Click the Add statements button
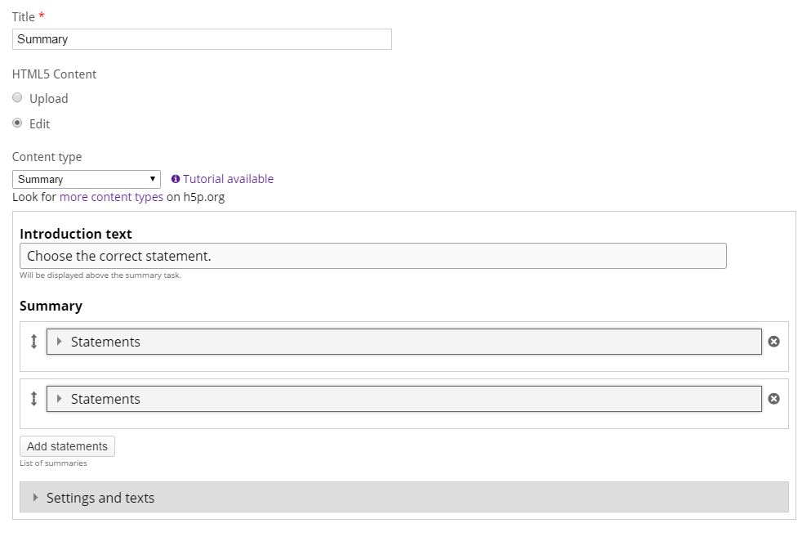Viewport: 811px width, 537px height. [67, 446]
